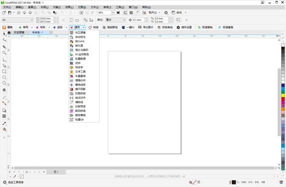Viewport: 286px width, 187px height.
Task: Click the nudge distance 0.1 mm field
Action: coord(138,20)
